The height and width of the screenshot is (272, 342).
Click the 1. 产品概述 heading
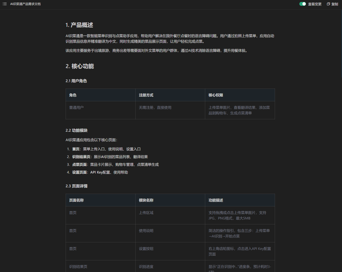(79, 25)
